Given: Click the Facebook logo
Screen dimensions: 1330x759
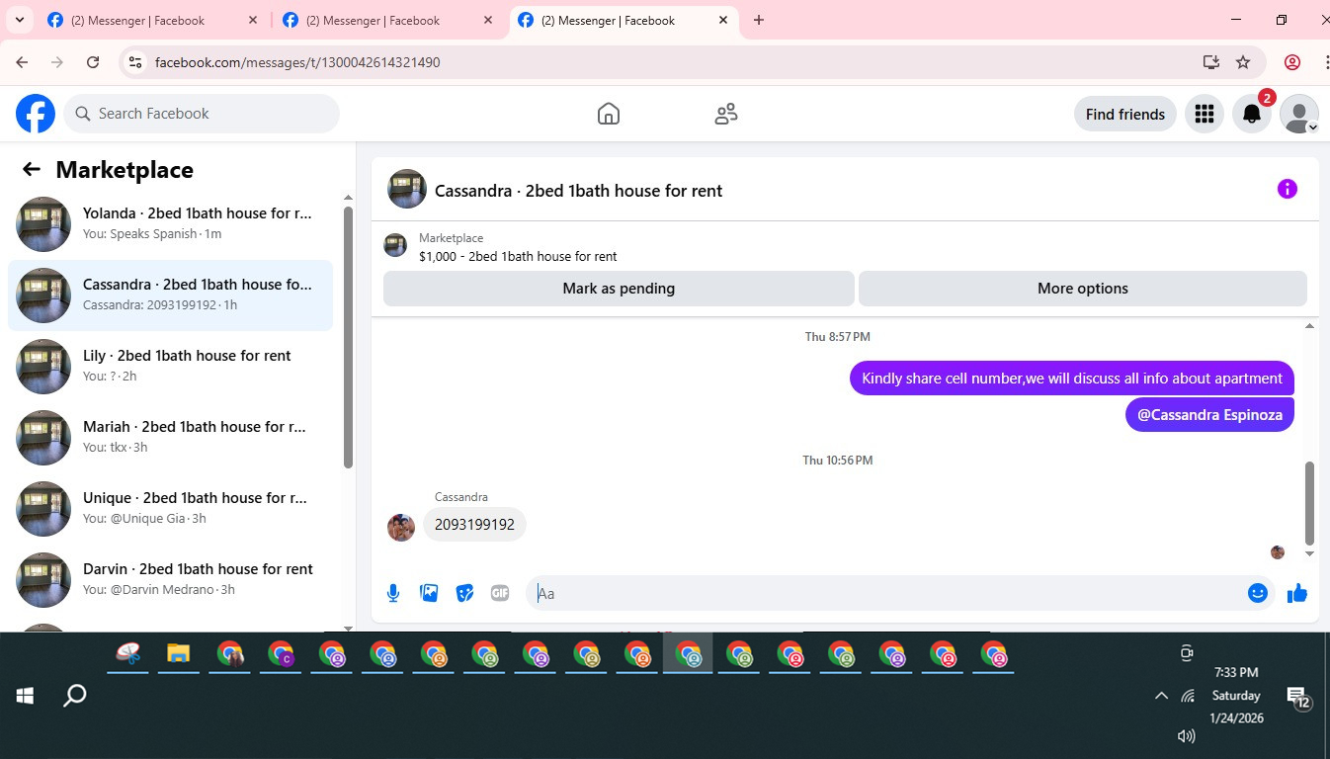Looking at the screenshot, I should pos(36,114).
